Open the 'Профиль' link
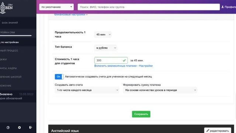The image size is (236, 133). [229, 7]
